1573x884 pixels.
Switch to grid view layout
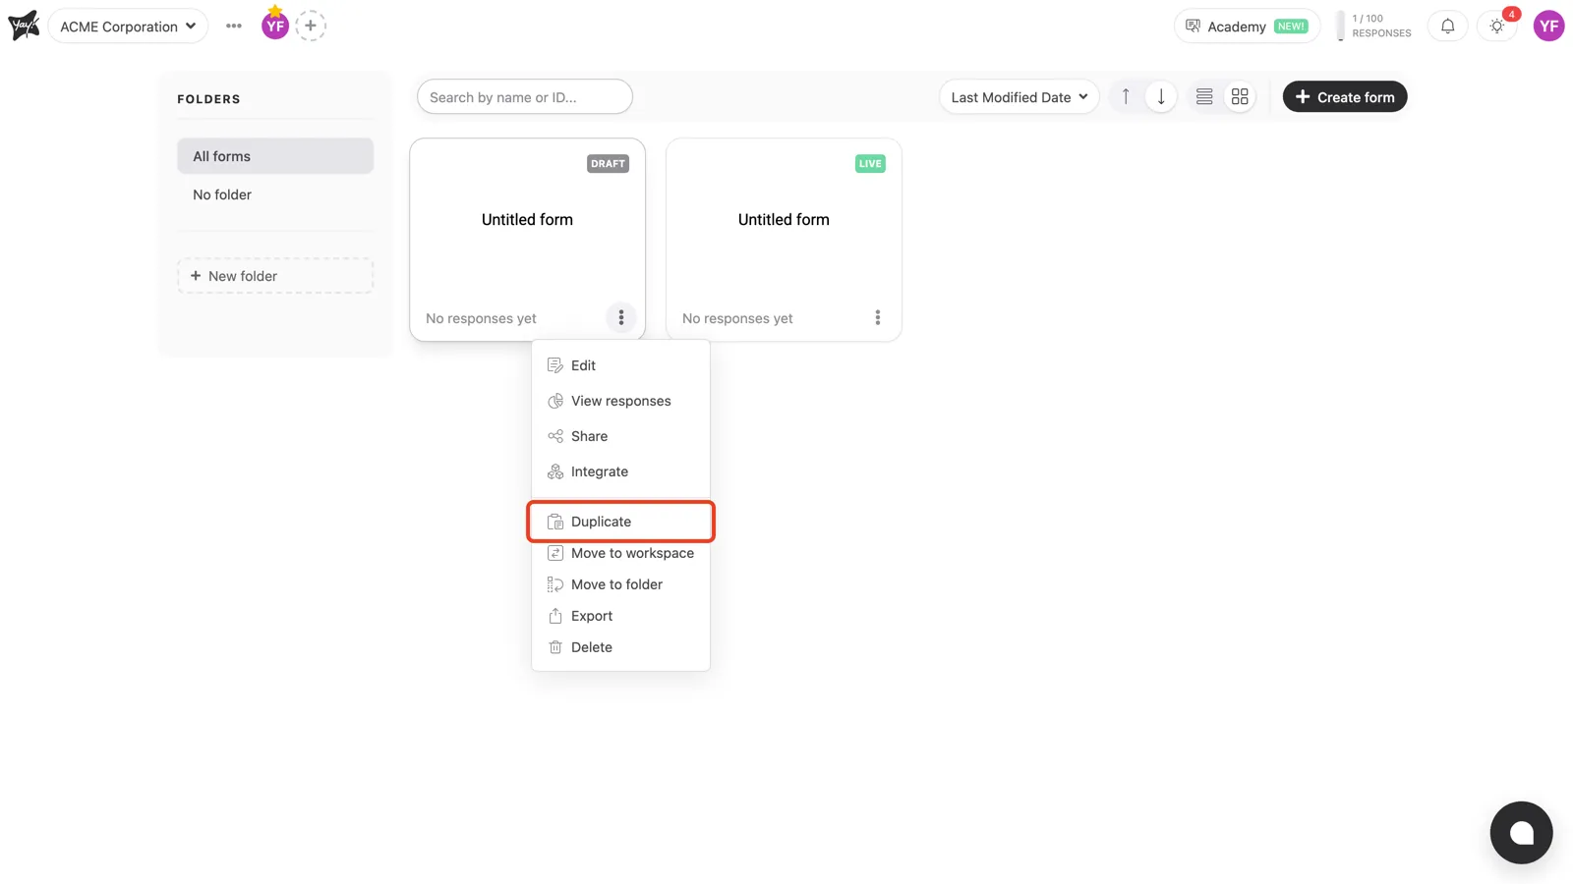[1240, 96]
